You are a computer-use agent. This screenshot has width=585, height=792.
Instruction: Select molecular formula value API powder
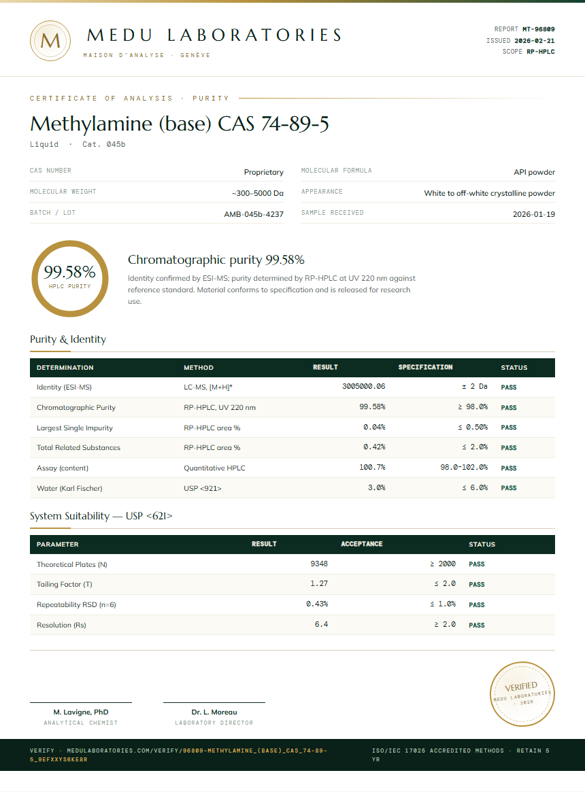coord(534,172)
